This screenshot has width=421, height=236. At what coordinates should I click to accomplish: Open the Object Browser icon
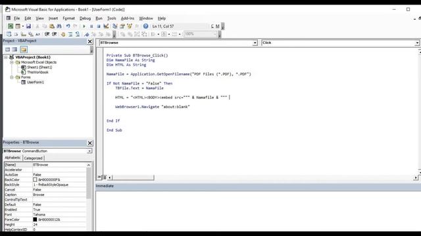click(x=130, y=26)
